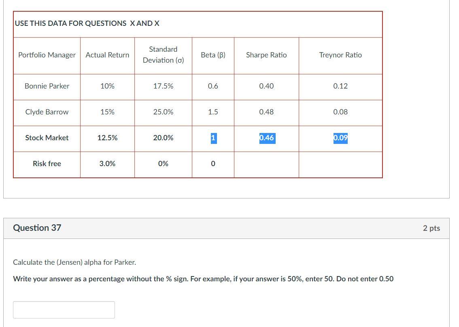
Task: Click the Risk free return 3.0%
Action: pyautogui.click(x=107, y=164)
